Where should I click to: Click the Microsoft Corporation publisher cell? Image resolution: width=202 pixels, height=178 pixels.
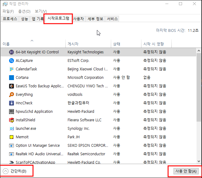(85, 78)
